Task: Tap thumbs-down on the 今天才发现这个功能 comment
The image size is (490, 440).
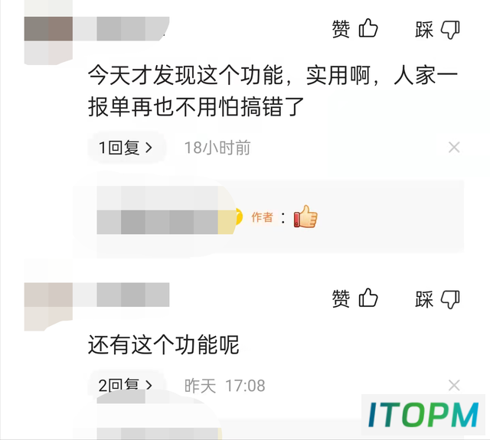Action: point(437,30)
